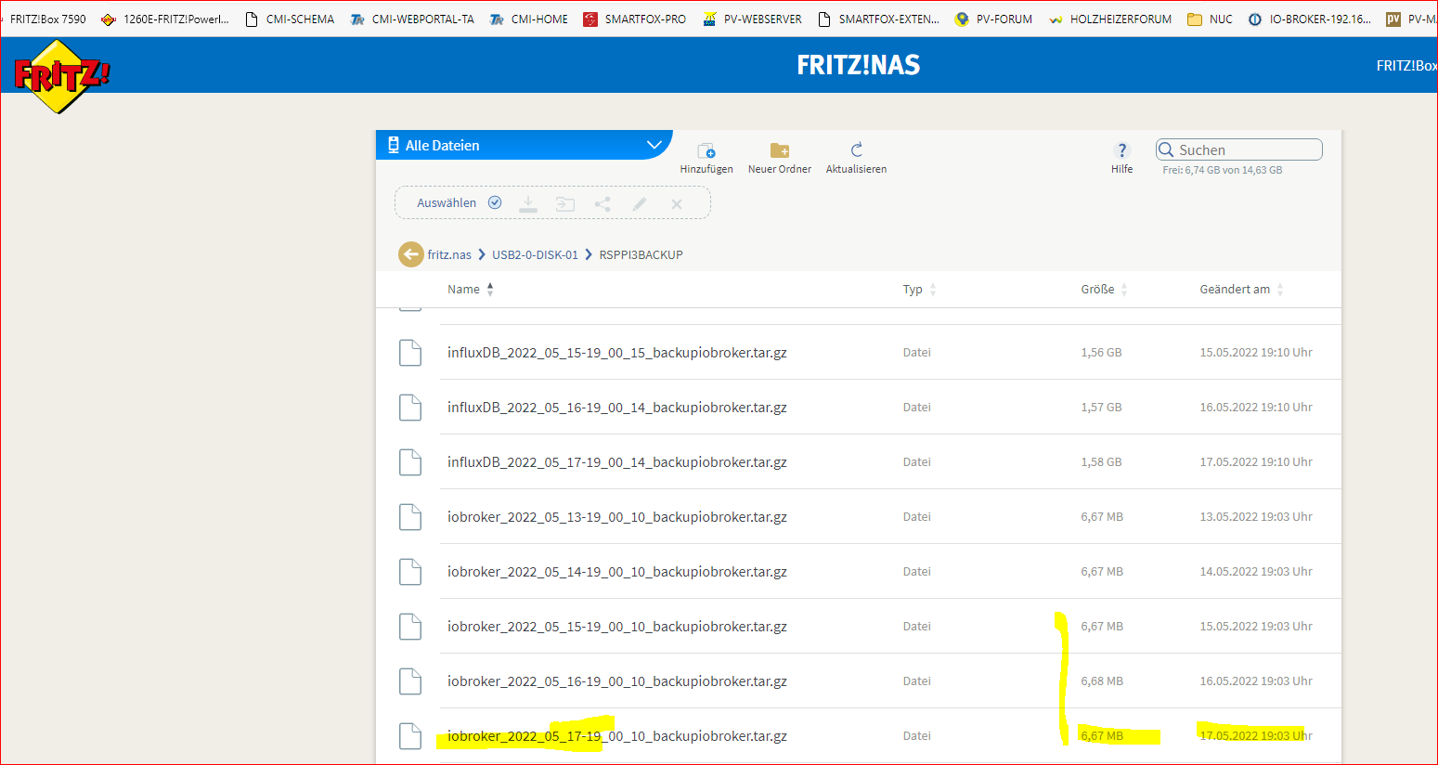Open the PV-FORUM bookmark

coord(993,19)
